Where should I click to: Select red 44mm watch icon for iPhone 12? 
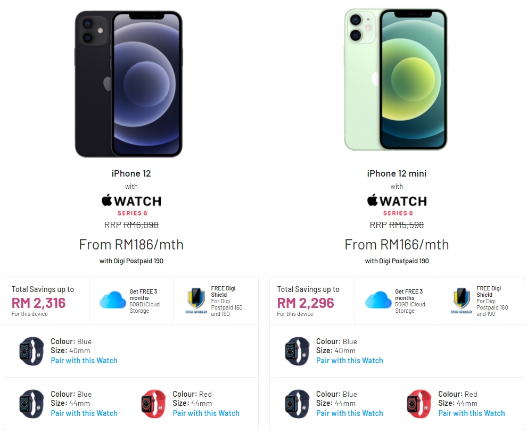pyautogui.click(x=154, y=404)
